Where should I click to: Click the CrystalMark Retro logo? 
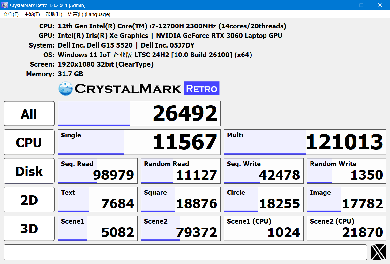139,88
